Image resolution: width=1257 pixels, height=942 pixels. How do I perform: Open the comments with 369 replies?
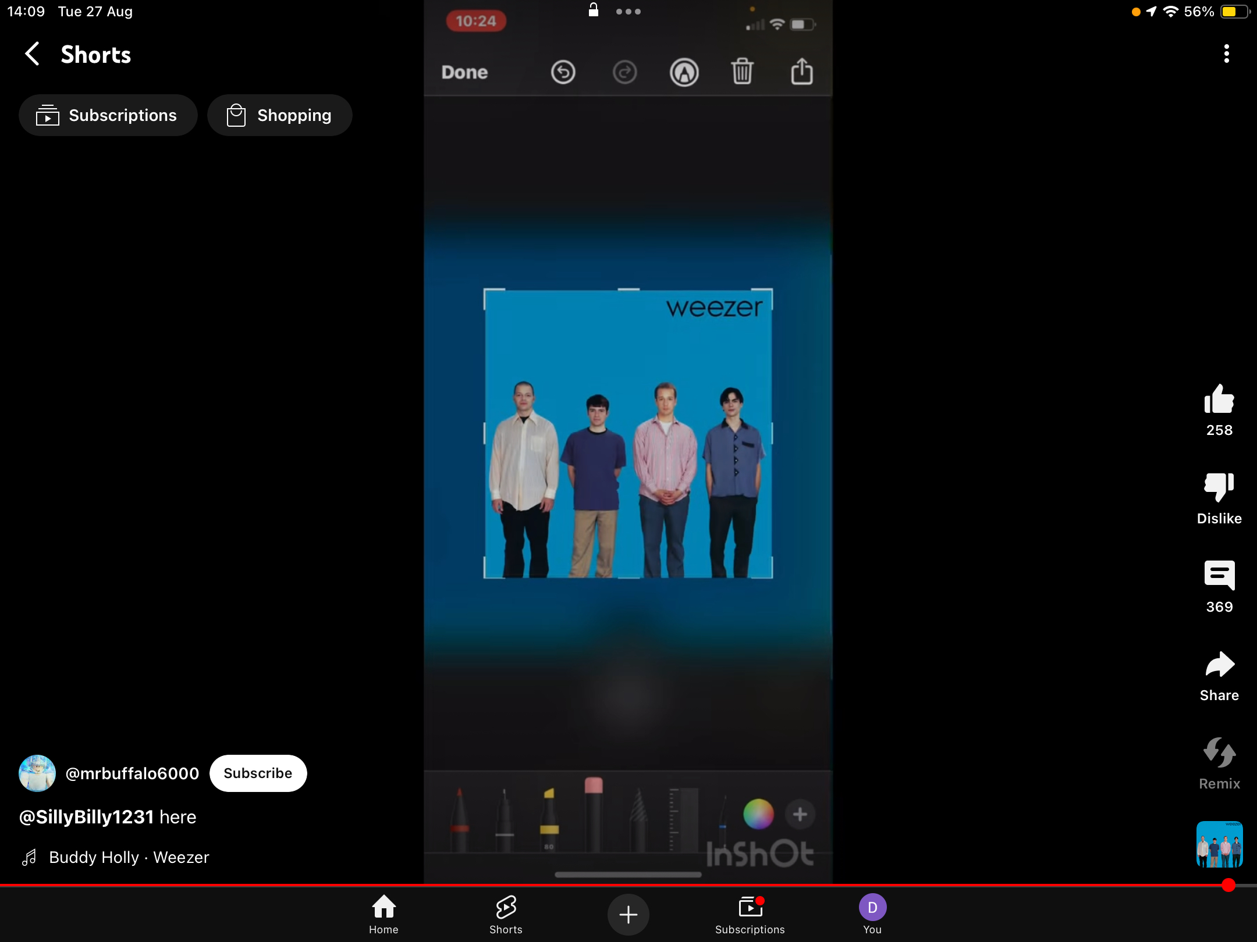coord(1219,576)
